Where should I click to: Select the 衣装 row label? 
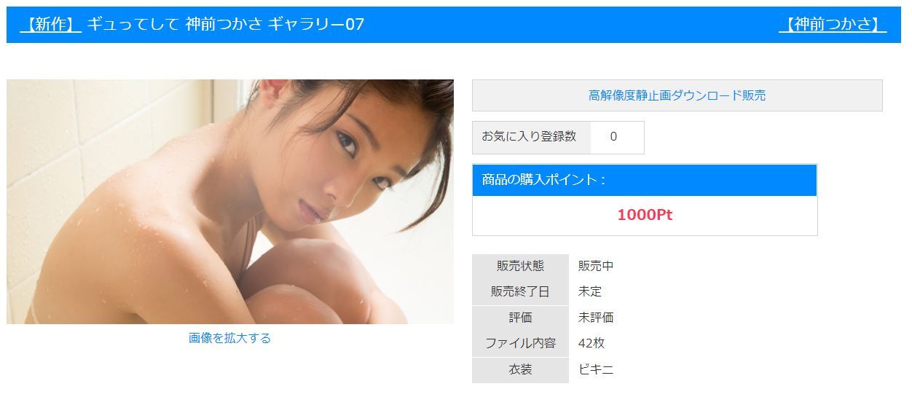click(x=520, y=369)
